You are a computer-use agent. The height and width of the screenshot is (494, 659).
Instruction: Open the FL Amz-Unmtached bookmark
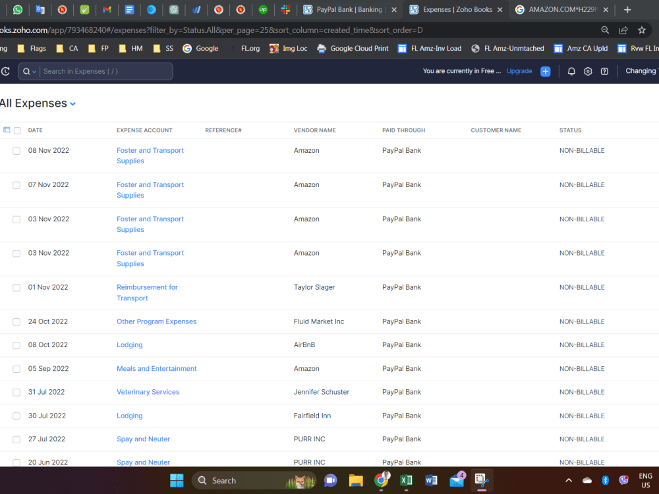[x=507, y=48]
